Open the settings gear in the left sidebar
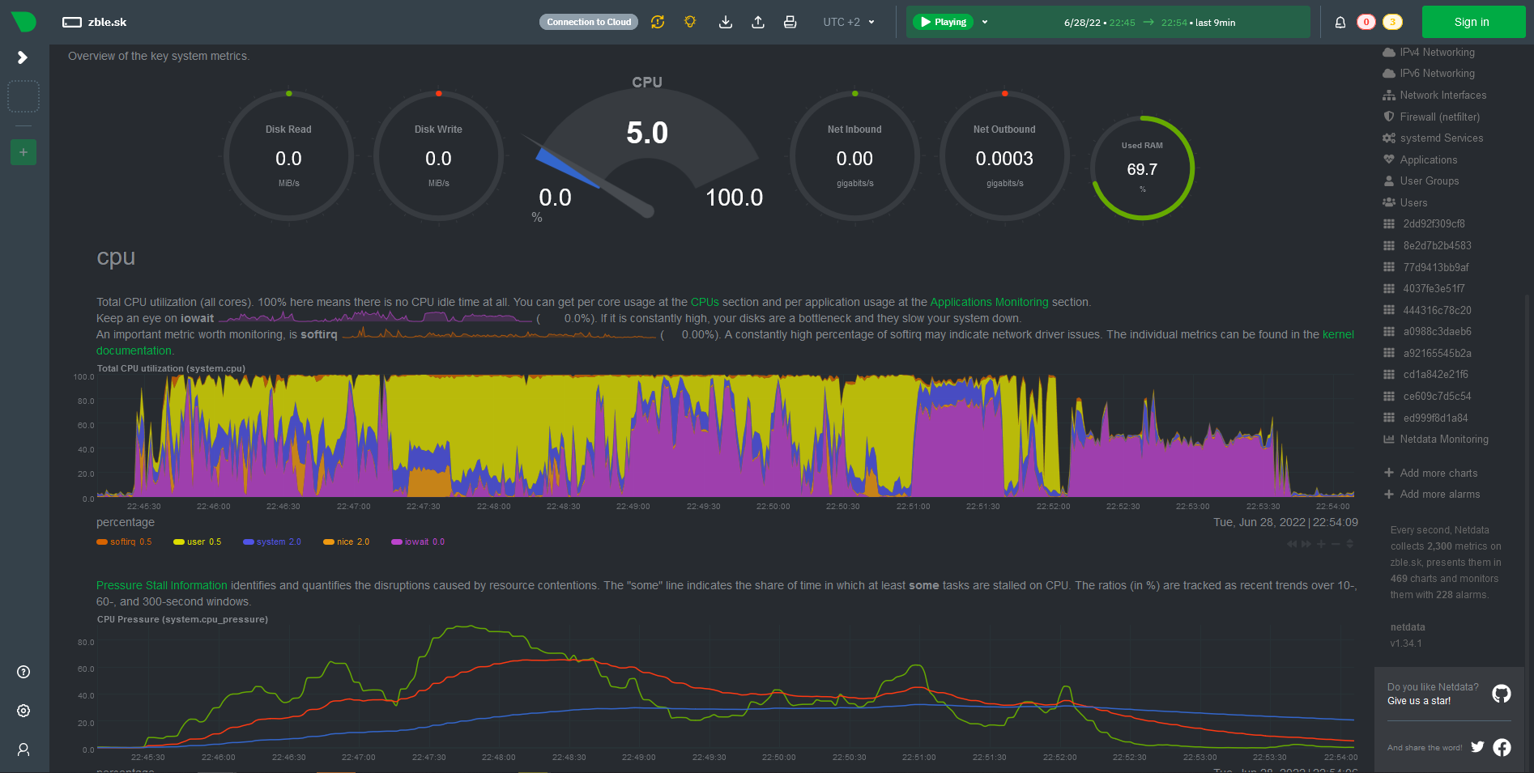The width and height of the screenshot is (1534, 773). point(23,711)
